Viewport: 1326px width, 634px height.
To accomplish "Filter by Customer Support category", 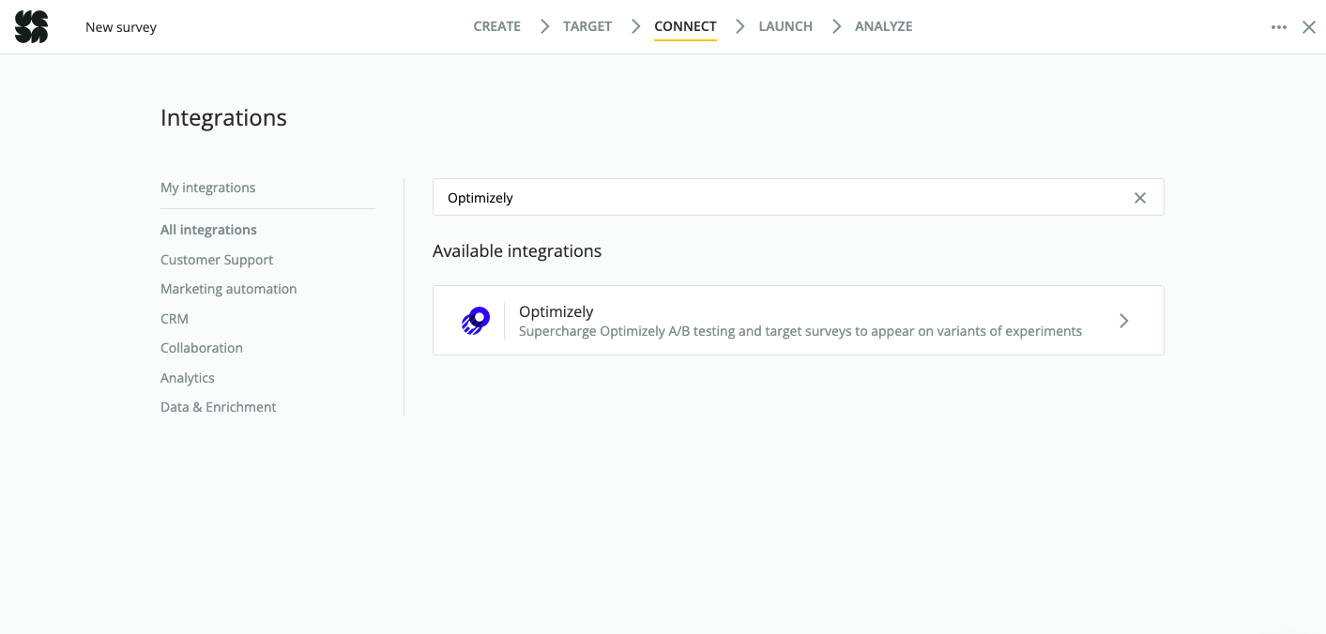I will pos(217,260).
